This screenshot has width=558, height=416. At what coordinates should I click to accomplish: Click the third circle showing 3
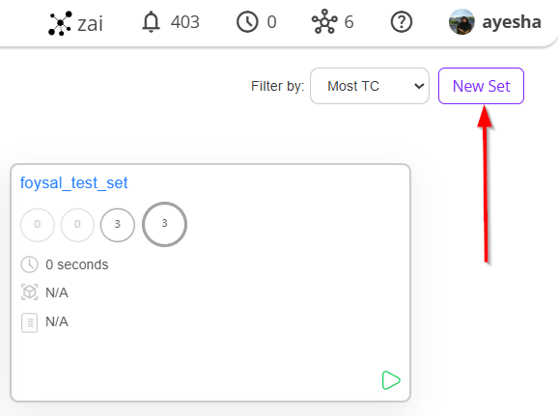pos(118,225)
